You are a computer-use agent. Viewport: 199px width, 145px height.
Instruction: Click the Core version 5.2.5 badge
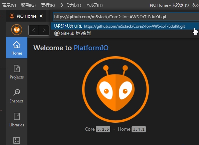click(x=103, y=129)
